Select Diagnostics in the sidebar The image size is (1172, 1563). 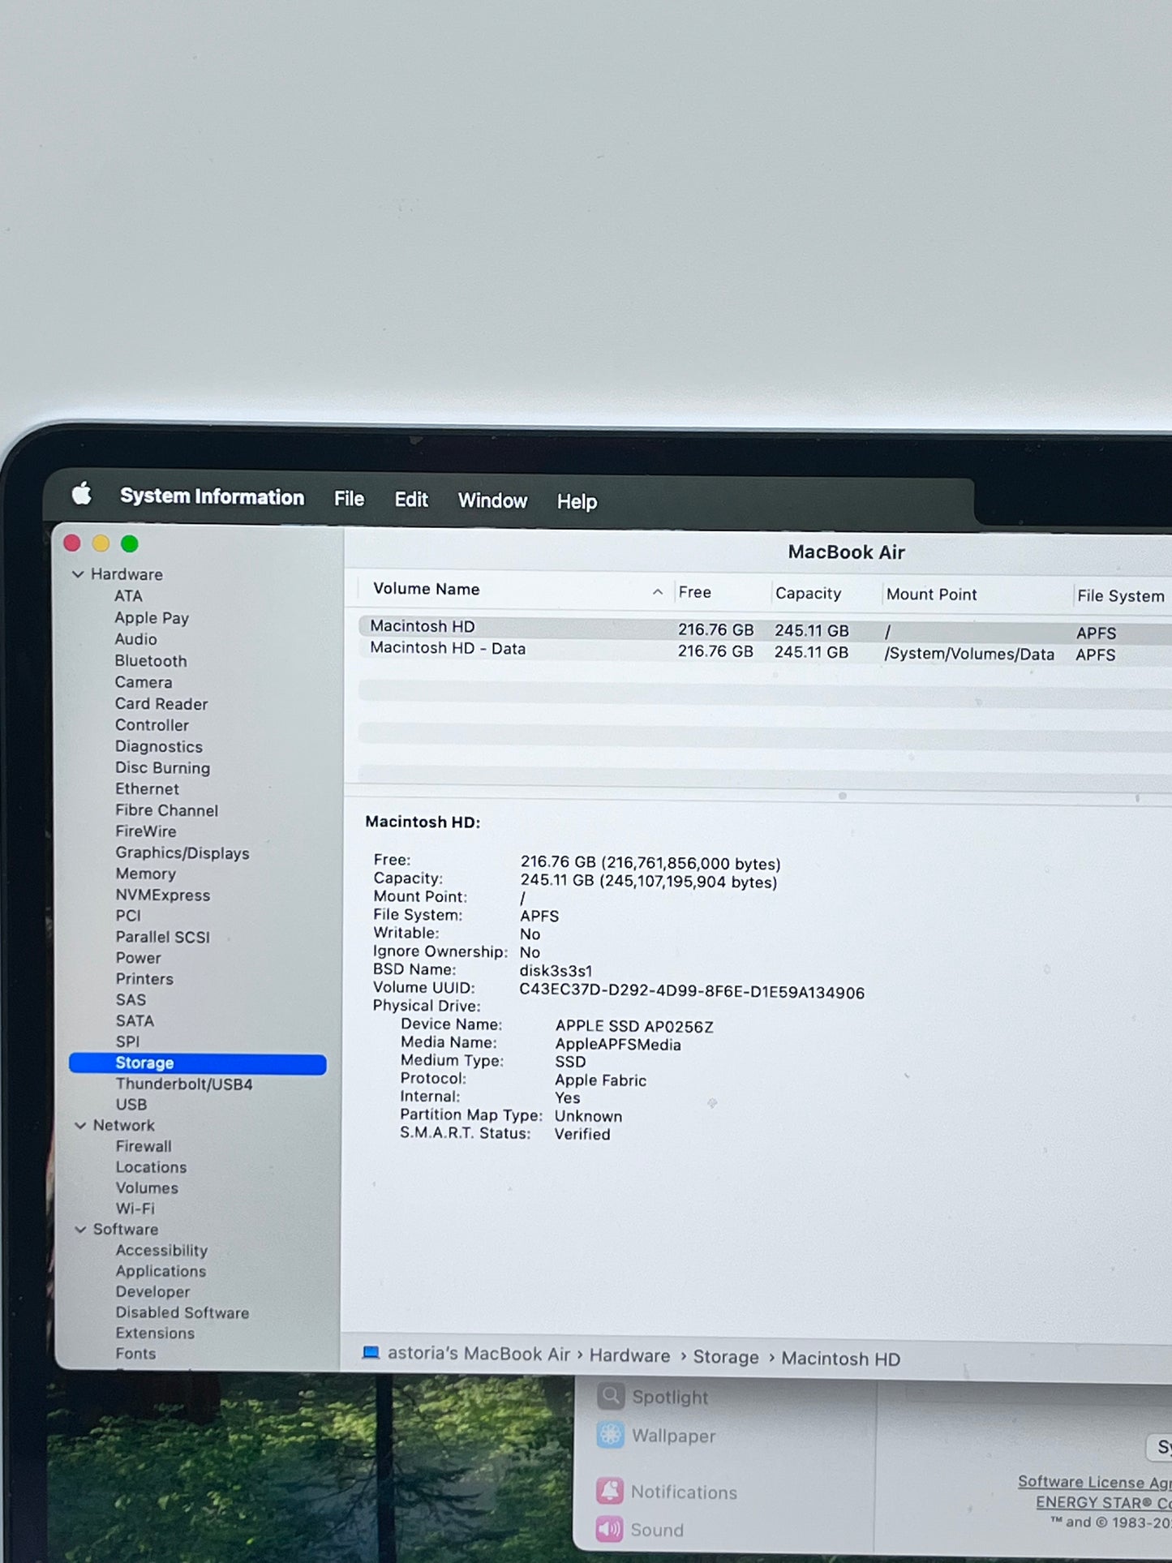point(159,746)
